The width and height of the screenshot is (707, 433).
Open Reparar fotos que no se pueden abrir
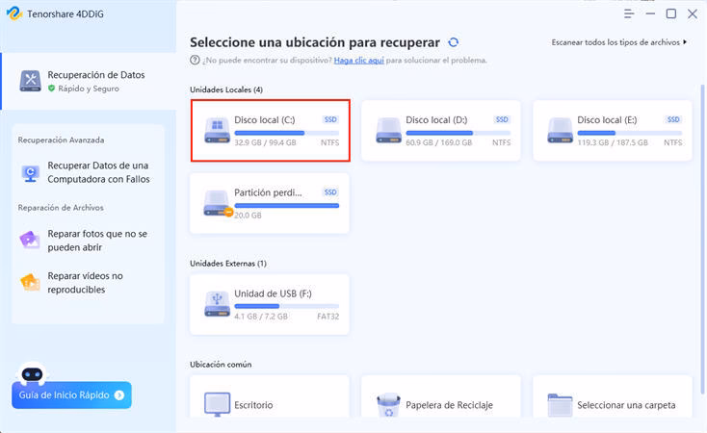[86, 241]
